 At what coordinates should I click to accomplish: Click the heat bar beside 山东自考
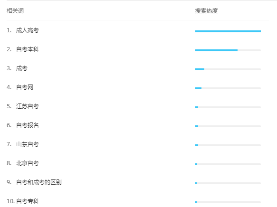point(228,145)
